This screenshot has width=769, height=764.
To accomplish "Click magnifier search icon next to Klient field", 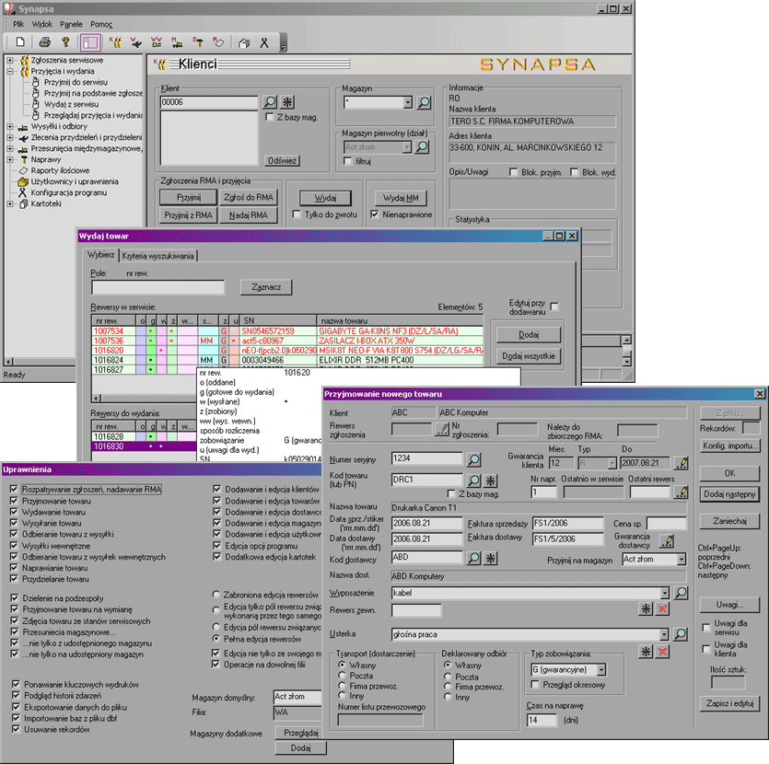I will 270,102.
